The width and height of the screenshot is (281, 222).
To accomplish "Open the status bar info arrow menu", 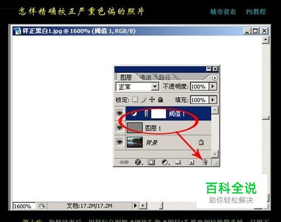I will [x=135, y=206].
